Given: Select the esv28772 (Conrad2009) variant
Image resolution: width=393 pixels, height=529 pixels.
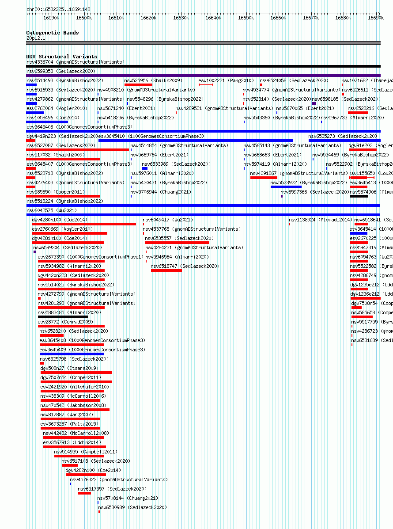Looking at the screenshot, I should 65,322.
